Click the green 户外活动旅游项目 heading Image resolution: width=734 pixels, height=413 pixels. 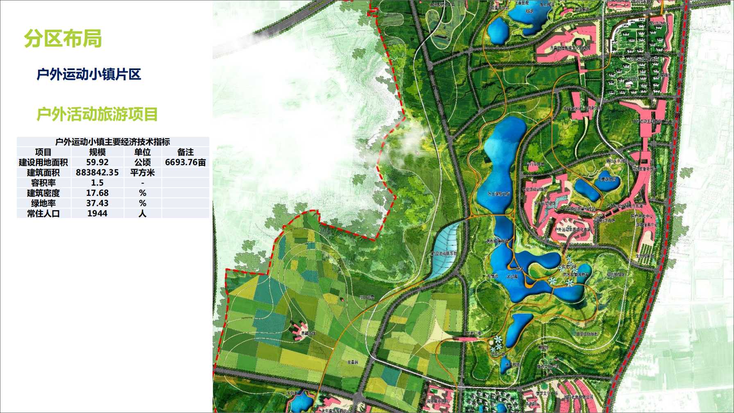coord(97,114)
